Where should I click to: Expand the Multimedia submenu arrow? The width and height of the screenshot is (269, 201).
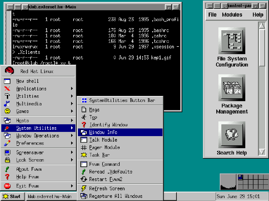(72, 104)
